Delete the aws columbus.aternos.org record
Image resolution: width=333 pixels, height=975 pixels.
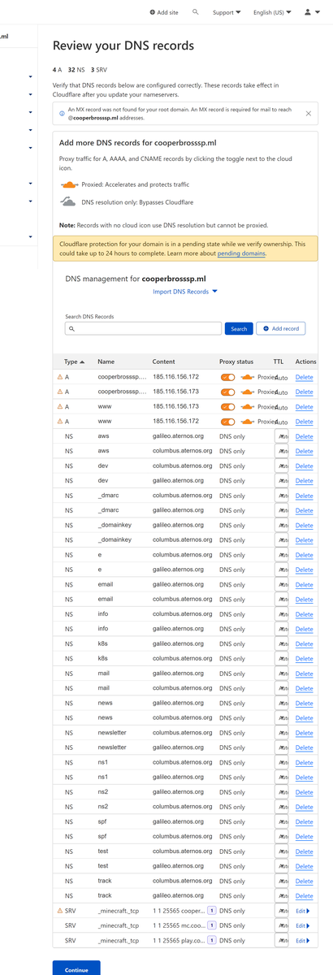[304, 451]
